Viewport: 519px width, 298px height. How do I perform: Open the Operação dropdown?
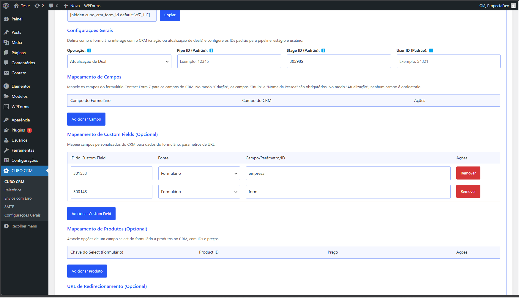(x=119, y=61)
